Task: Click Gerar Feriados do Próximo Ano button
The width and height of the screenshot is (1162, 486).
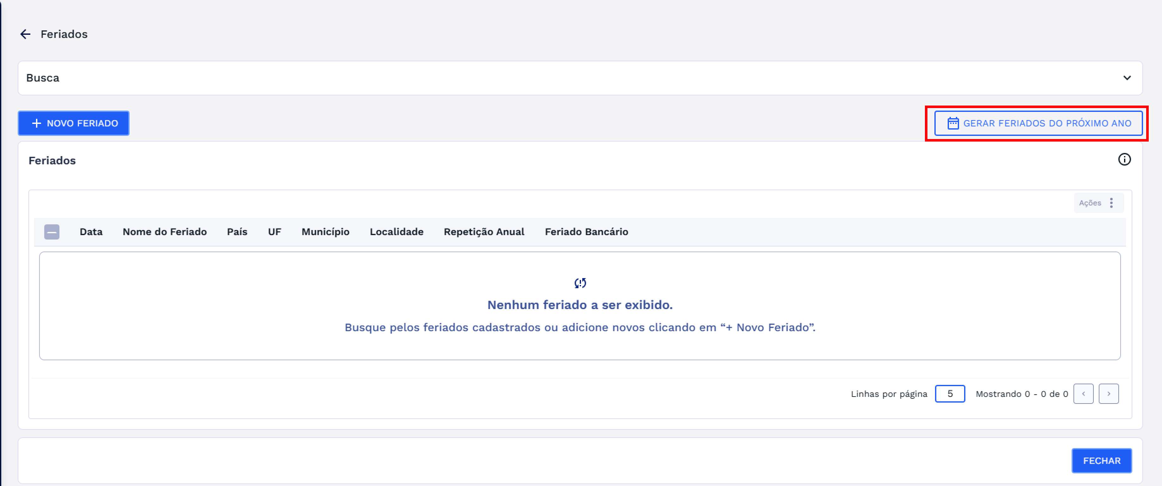Action: click(1038, 123)
